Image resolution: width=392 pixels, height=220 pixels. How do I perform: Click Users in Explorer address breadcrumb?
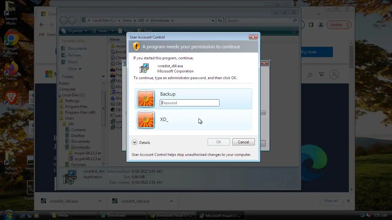coord(127,21)
